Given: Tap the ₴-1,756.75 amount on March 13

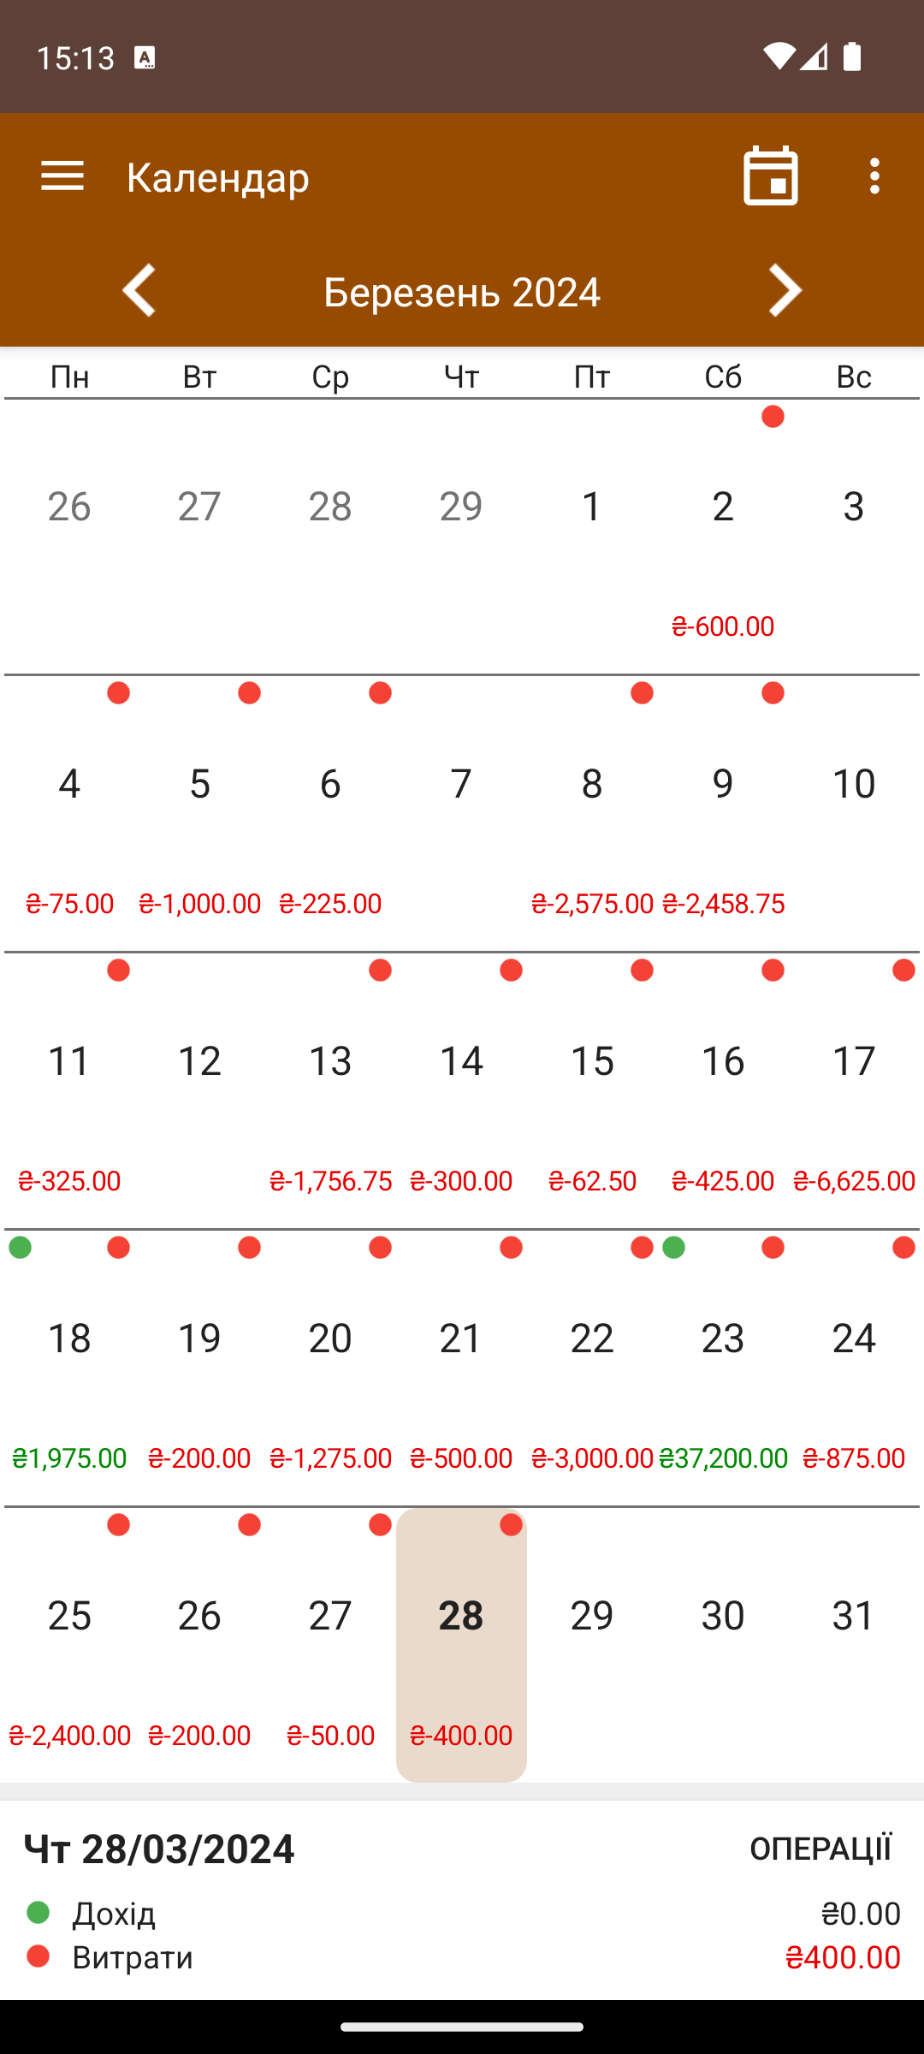Looking at the screenshot, I should (330, 1181).
